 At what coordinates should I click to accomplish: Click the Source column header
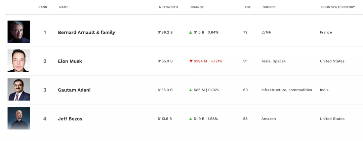[x=269, y=7]
